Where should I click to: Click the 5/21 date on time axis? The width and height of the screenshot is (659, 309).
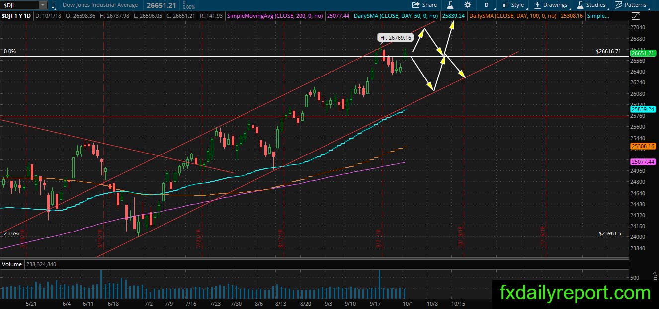tap(32, 303)
